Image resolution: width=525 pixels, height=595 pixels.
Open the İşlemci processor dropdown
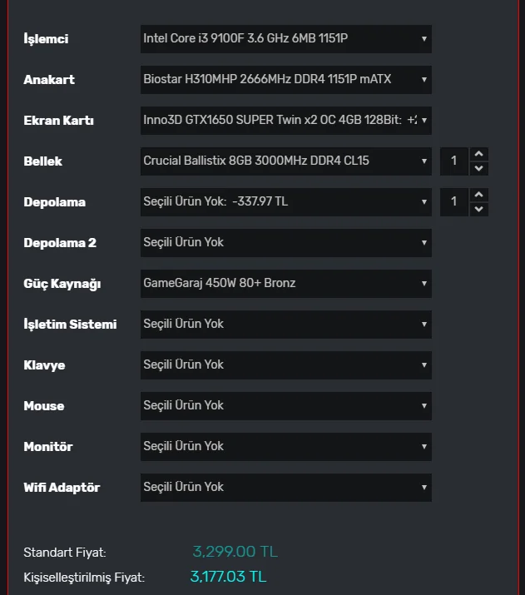click(x=285, y=38)
